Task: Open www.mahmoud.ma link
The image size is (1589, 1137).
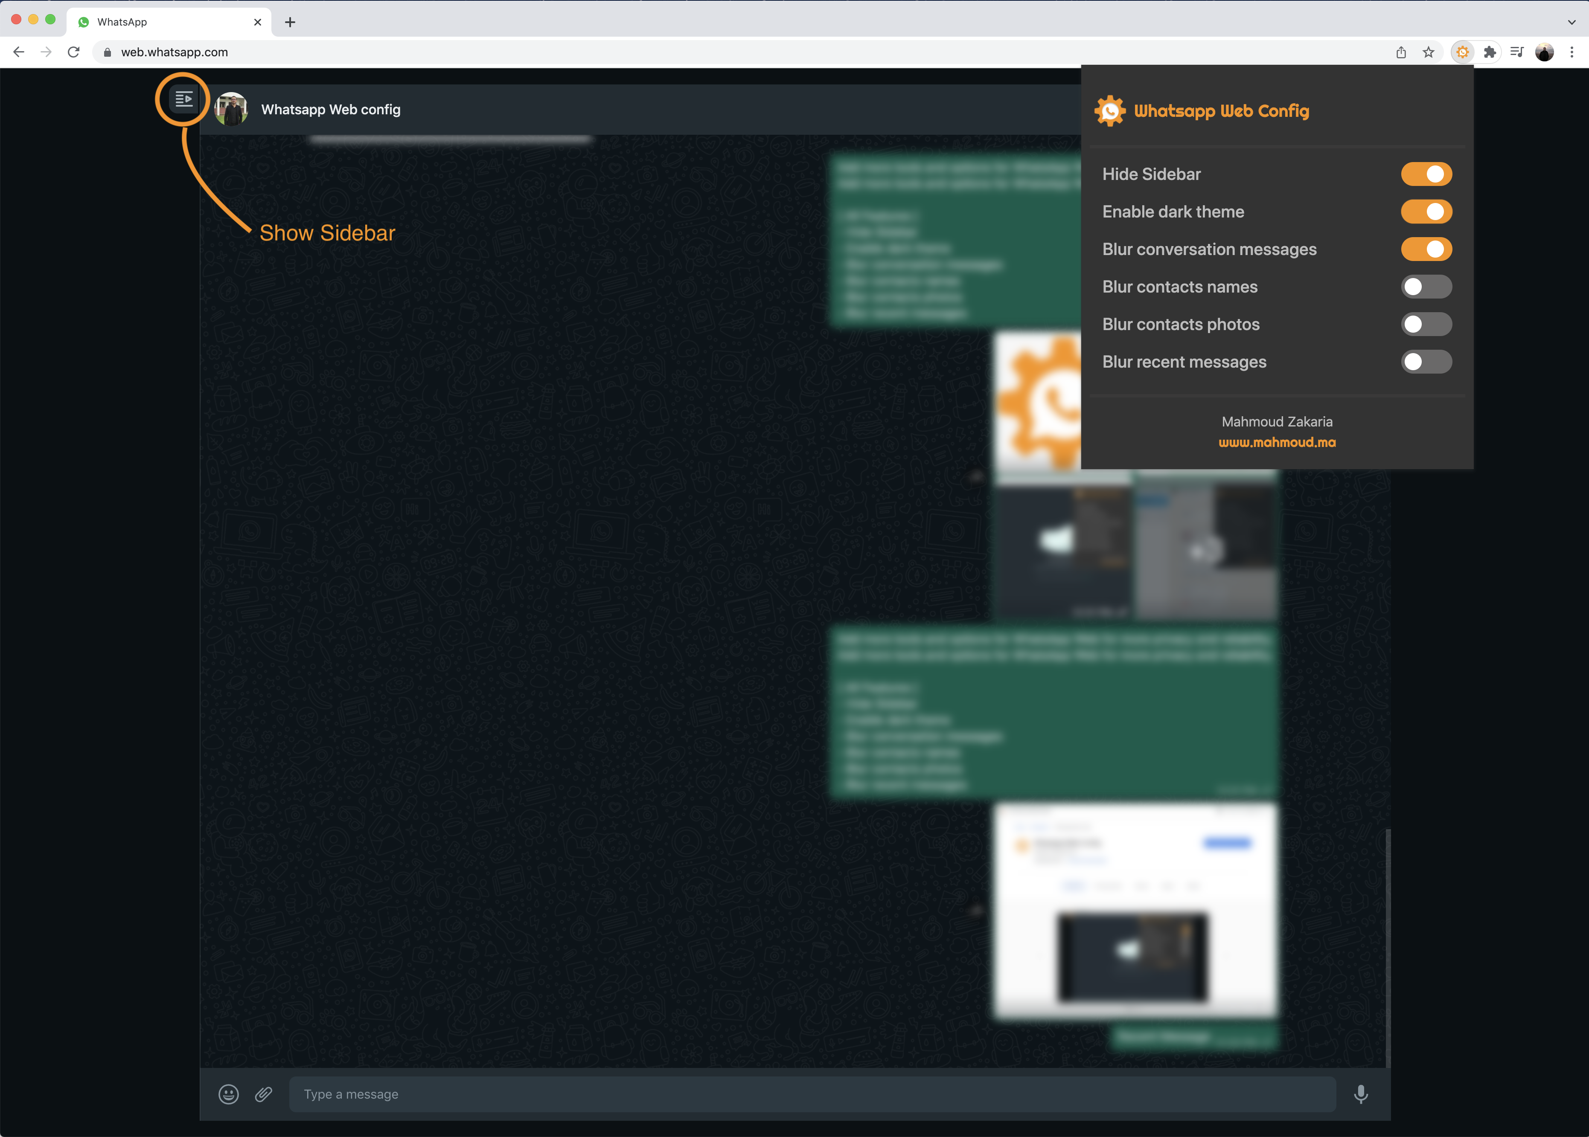Action: [x=1277, y=443]
